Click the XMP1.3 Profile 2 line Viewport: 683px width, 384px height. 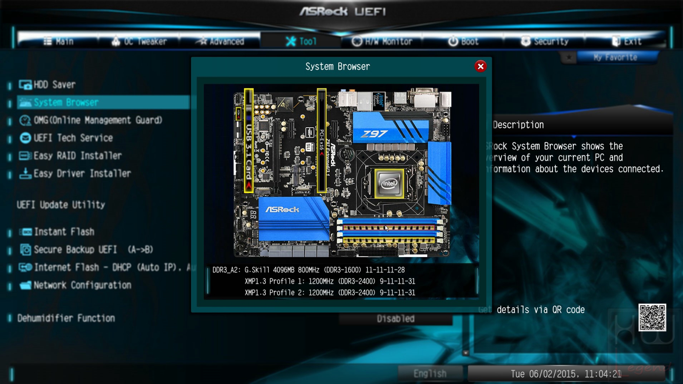[x=330, y=293]
